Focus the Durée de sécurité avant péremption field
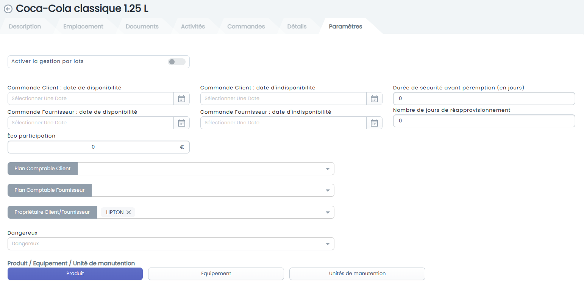Viewport: 584px width, 288px height. point(484,99)
